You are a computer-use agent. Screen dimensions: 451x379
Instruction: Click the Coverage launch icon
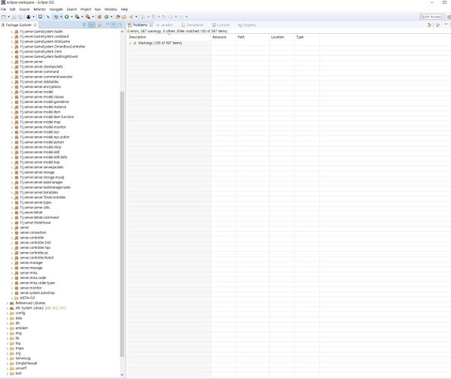[77, 17]
